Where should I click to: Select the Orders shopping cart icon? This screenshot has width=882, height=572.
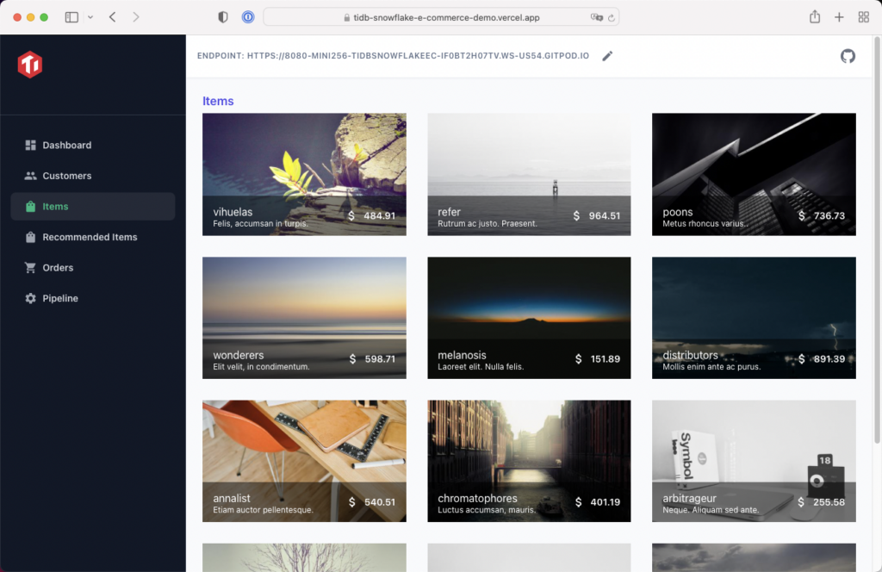pos(30,267)
